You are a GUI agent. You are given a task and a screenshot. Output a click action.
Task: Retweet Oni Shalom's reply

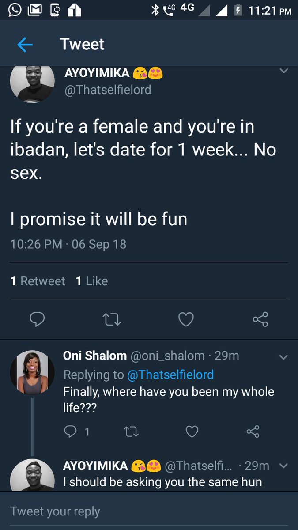point(131,432)
